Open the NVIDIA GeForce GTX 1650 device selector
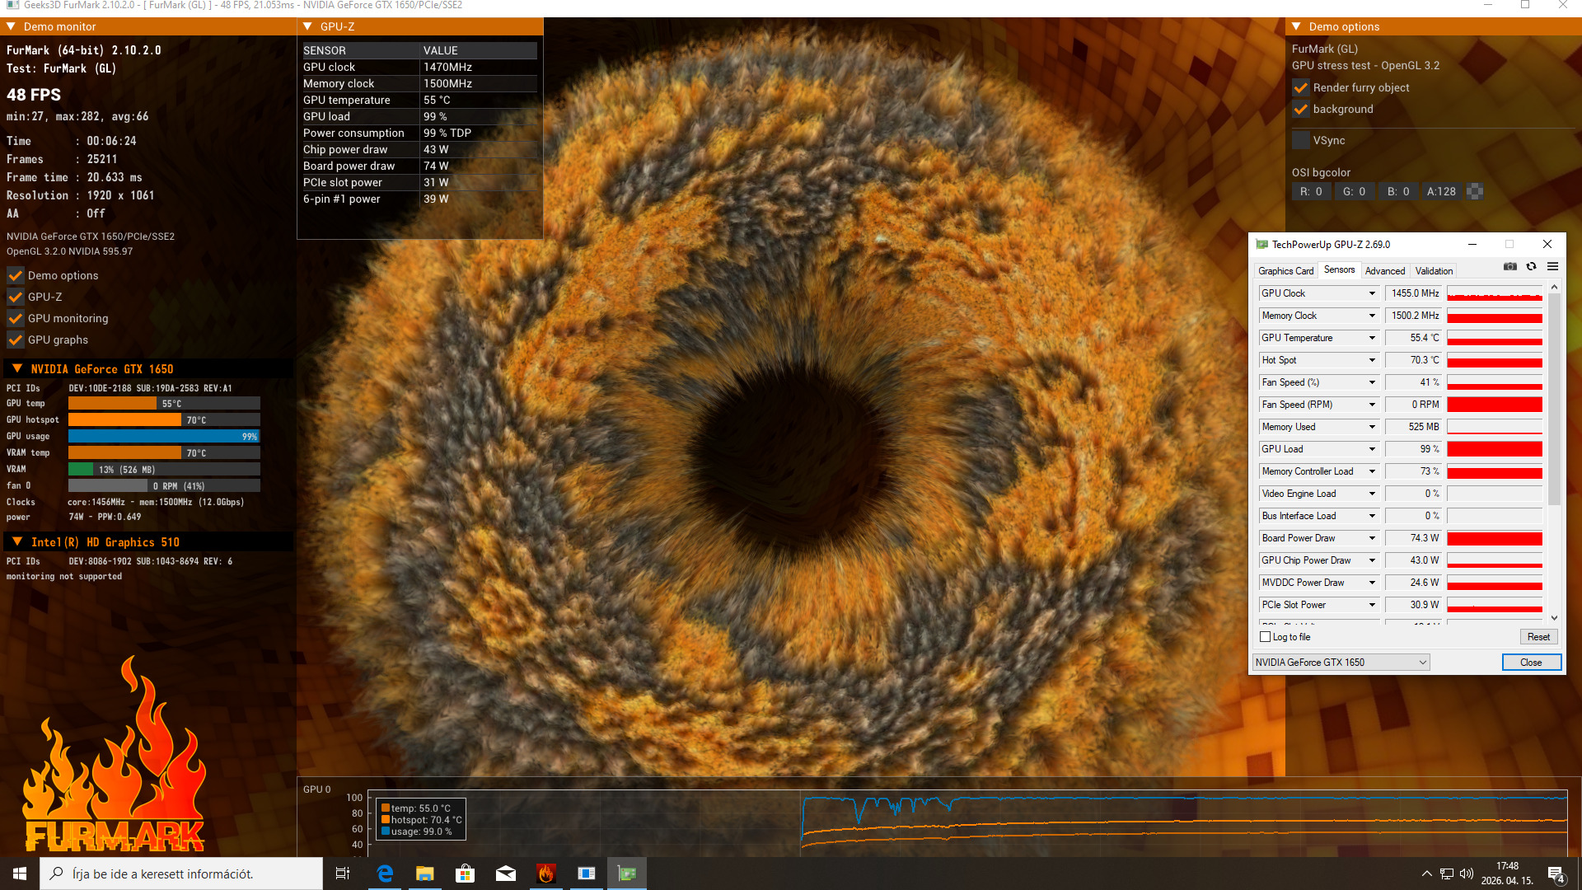Image resolution: width=1582 pixels, height=890 pixels. coord(1341,663)
